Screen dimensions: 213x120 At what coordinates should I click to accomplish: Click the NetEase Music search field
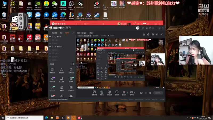pyautogui.click(x=92, y=24)
